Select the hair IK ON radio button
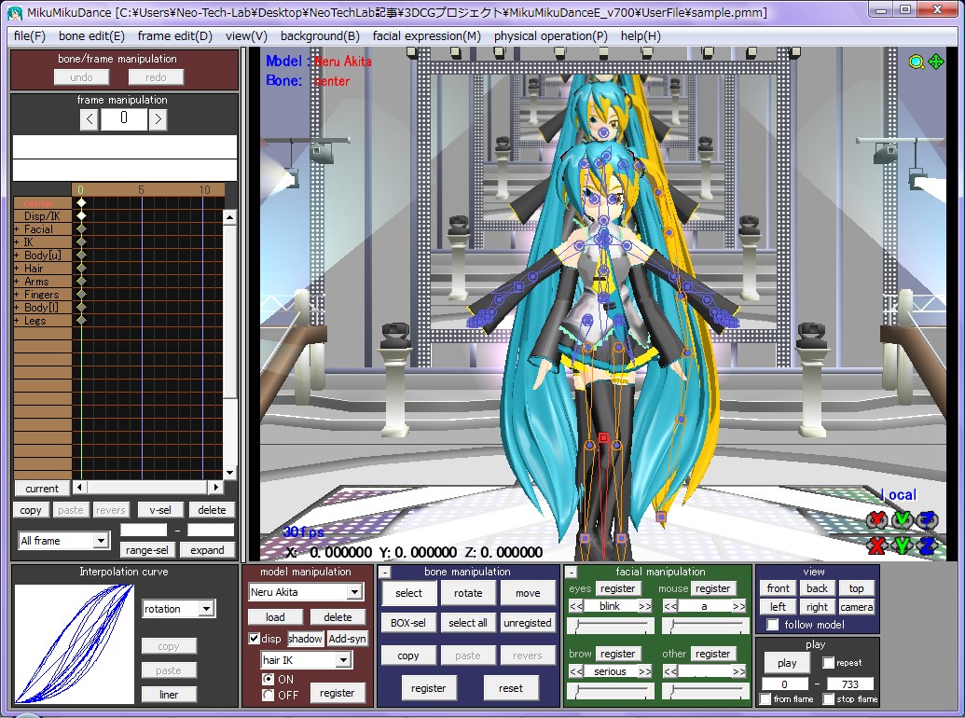Image resolution: width=965 pixels, height=718 pixels. tap(268, 679)
